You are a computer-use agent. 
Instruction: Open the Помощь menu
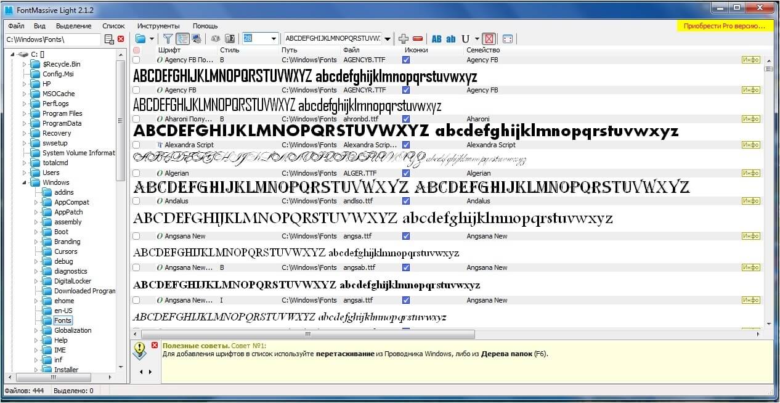[205, 26]
